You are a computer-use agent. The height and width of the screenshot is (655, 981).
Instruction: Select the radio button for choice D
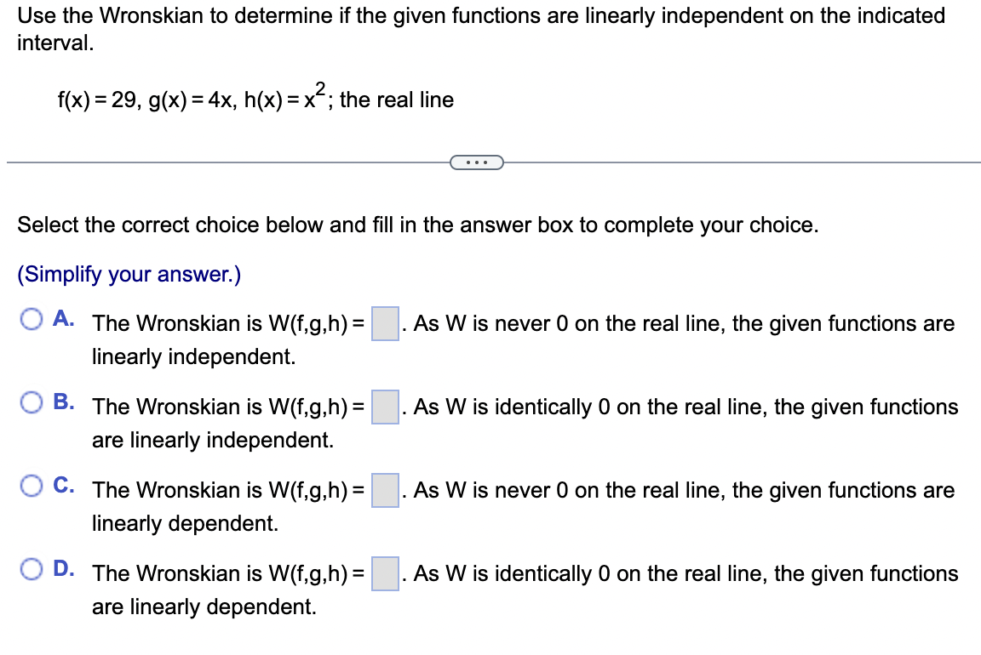coord(32,568)
